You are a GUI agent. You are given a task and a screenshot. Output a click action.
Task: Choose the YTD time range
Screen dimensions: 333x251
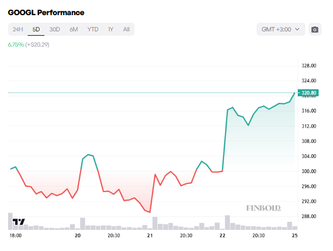[x=93, y=29]
